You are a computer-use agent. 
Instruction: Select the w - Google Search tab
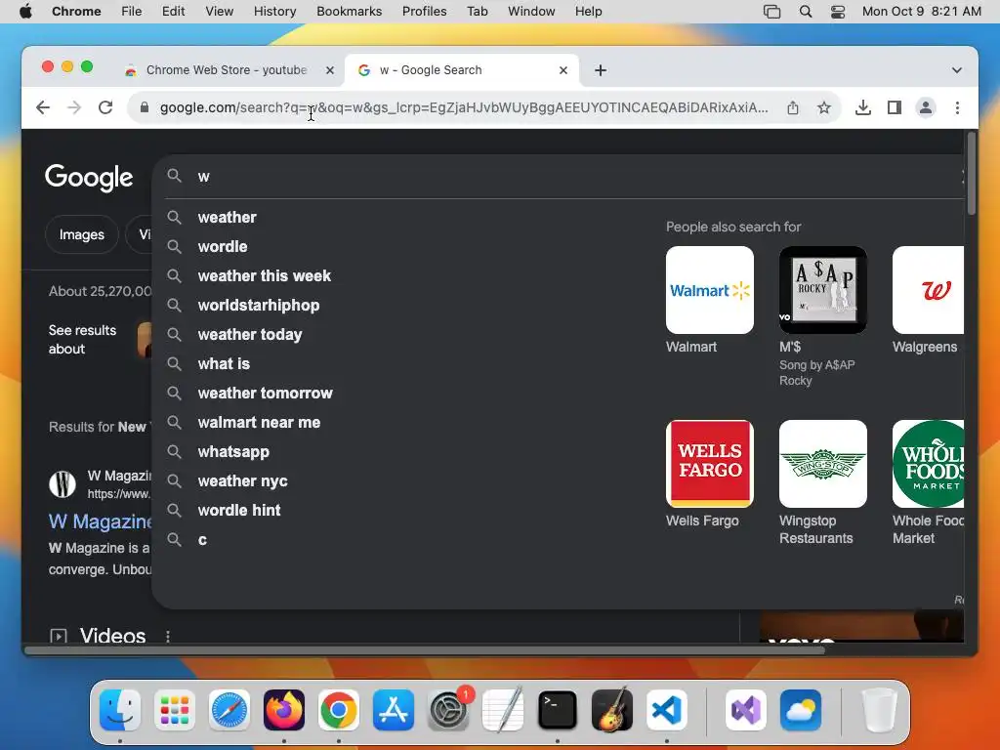[x=462, y=70]
